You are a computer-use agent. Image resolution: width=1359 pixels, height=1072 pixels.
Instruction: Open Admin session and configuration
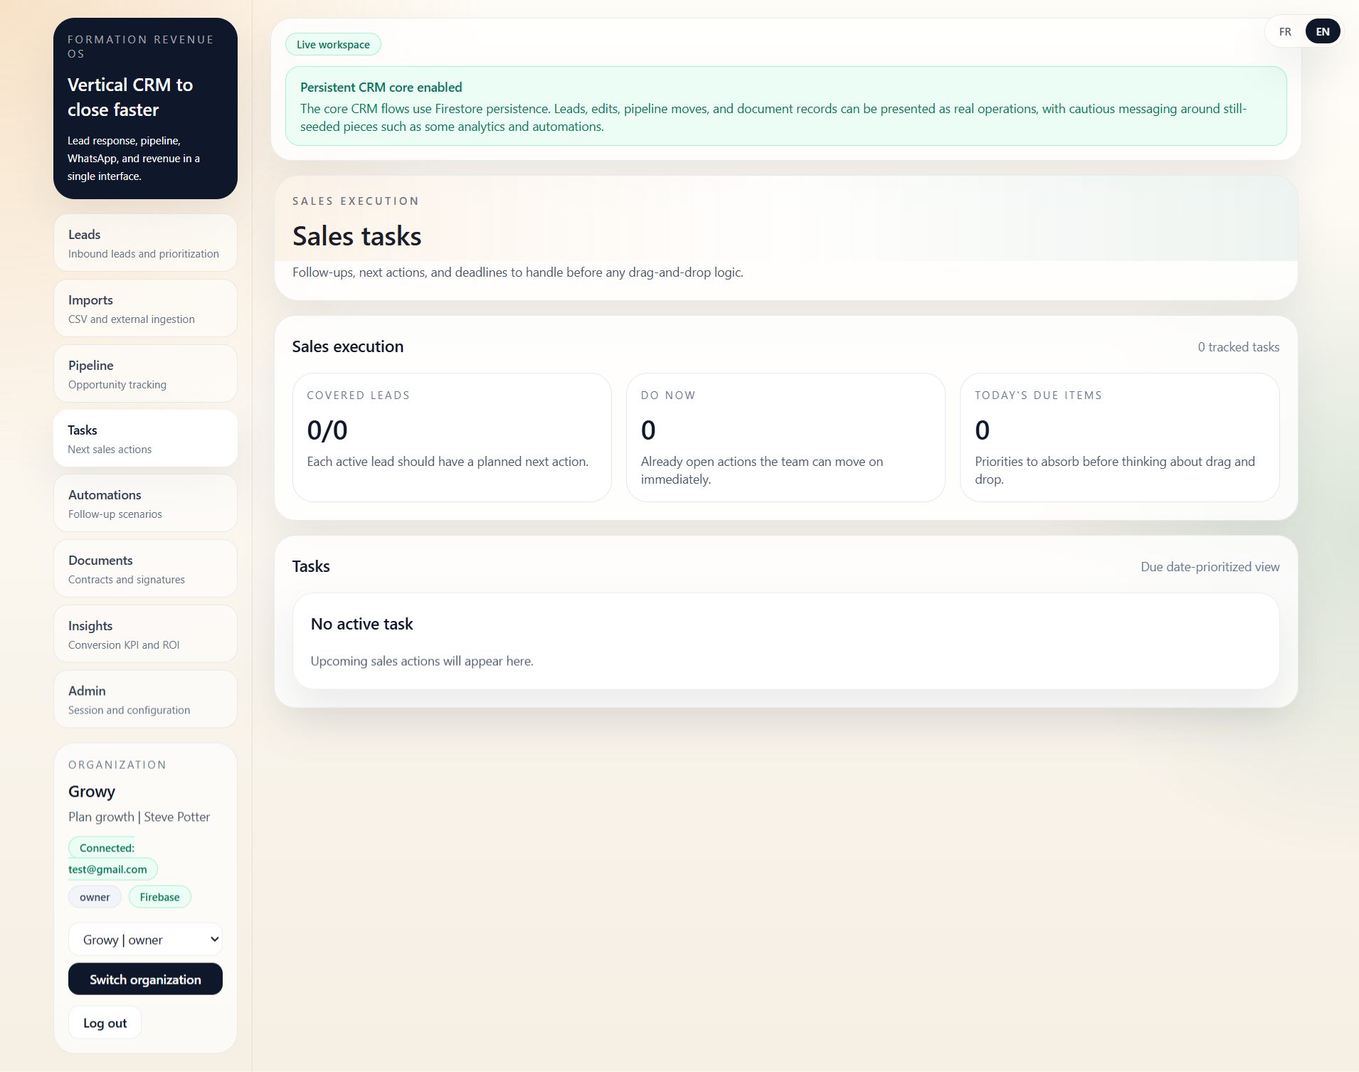point(145,699)
